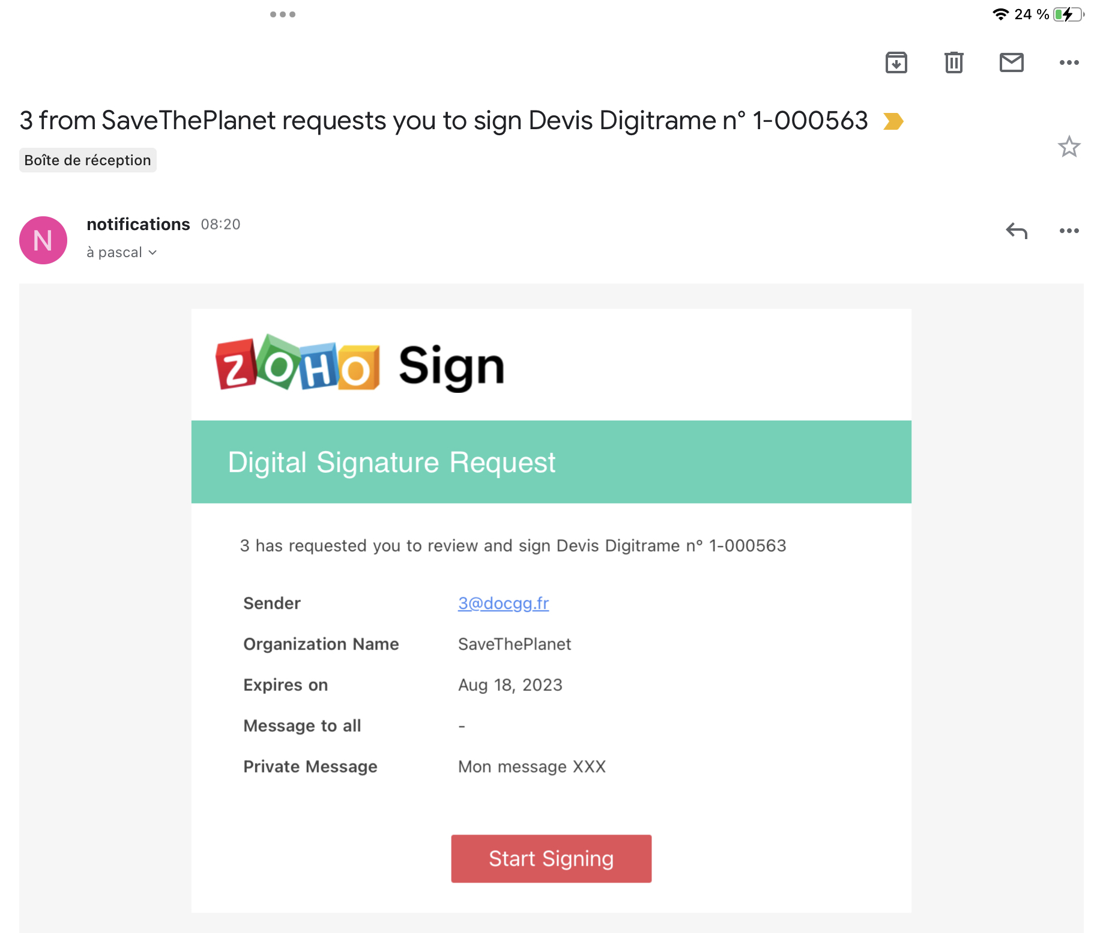
Task: Expand recipient details next to 'à pascal'
Action: (153, 252)
